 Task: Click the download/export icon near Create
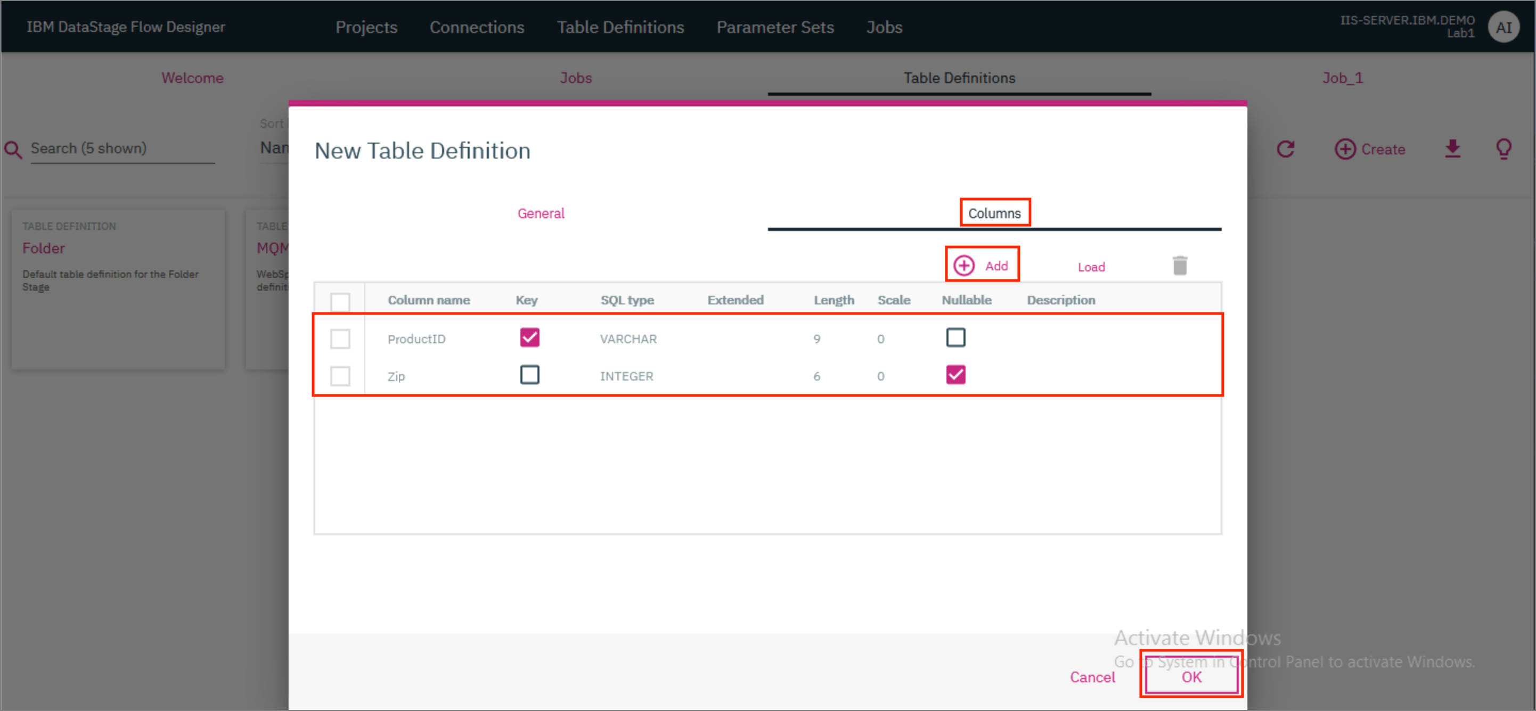coord(1453,149)
